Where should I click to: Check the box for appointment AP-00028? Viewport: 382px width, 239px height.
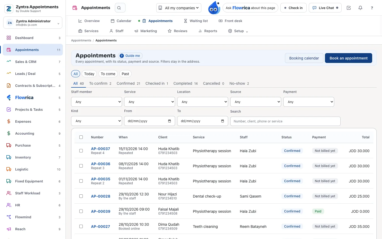[x=81, y=196]
